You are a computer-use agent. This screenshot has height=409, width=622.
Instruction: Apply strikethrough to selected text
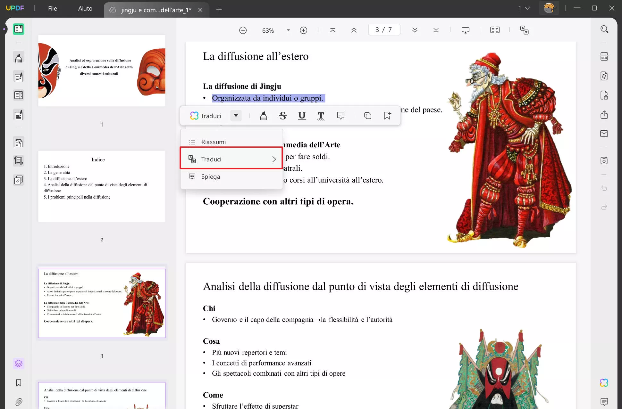pyautogui.click(x=282, y=116)
